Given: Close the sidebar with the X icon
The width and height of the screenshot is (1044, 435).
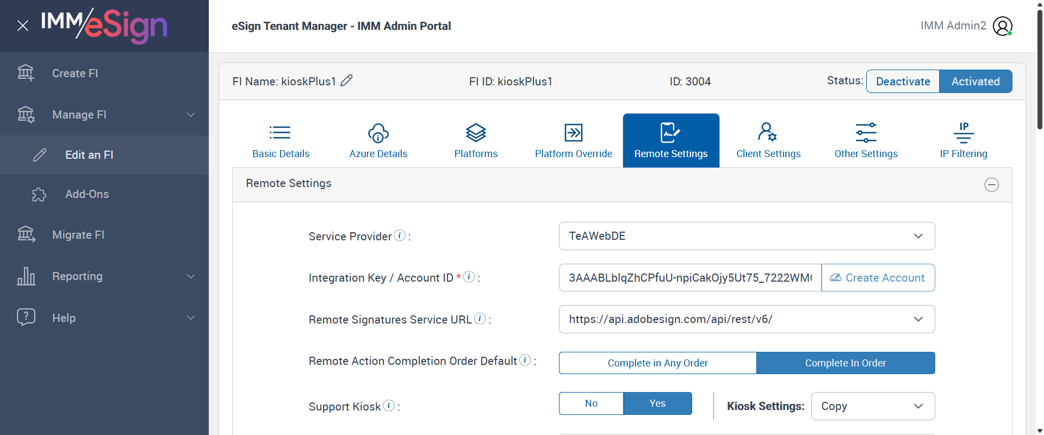Looking at the screenshot, I should (23, 26).
